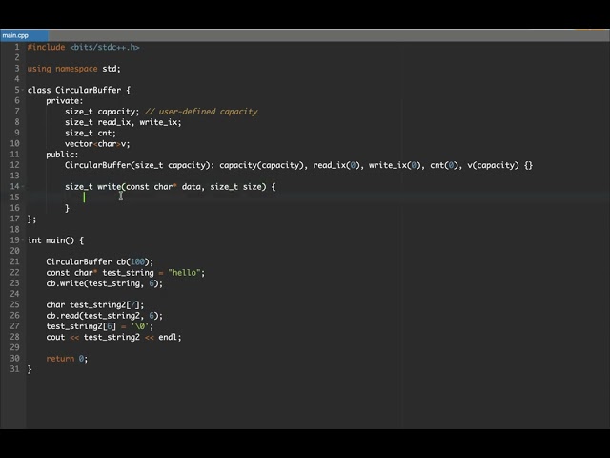Click '<bits/stdc++.h>' header text

[105, 47]
